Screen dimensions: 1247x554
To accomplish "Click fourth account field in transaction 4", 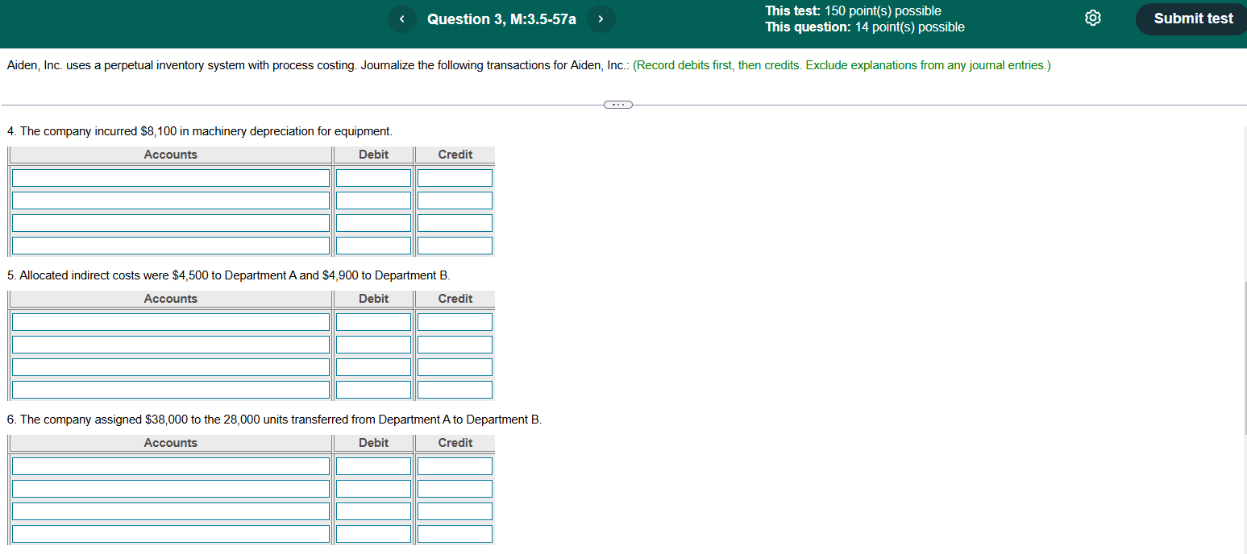I will point(171,246).
